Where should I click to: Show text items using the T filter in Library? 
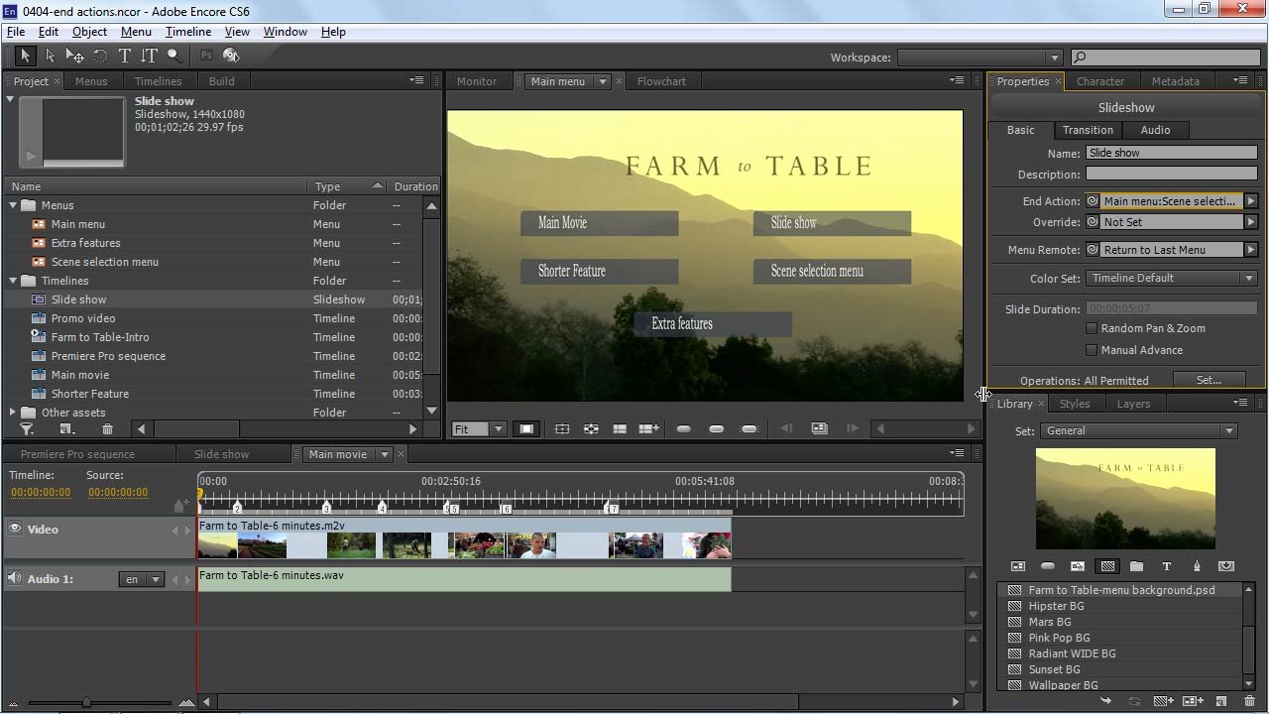[x=1167, y=566]
